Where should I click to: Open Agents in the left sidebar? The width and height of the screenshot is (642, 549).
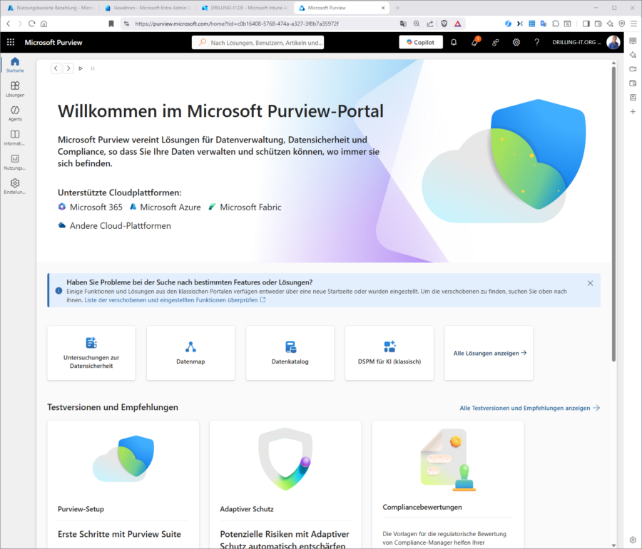coord(15,113)
